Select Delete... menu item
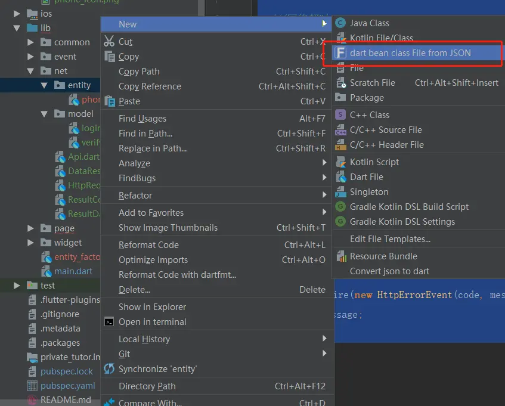Image resolution: width=505 pixels, height=406 pixels. tap(216, 290)
